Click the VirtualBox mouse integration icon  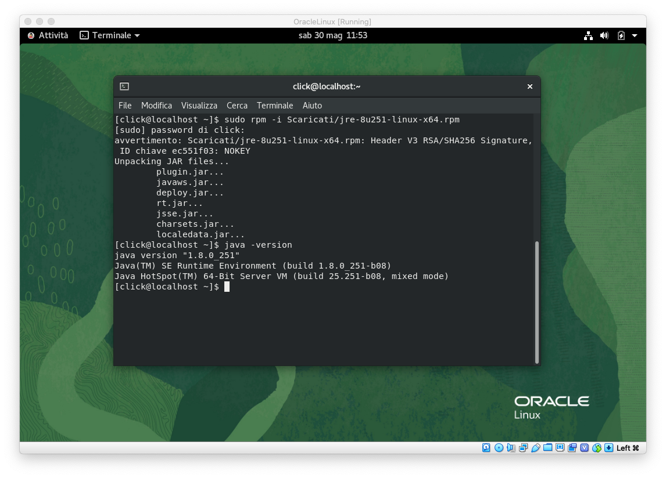point(597,448)
